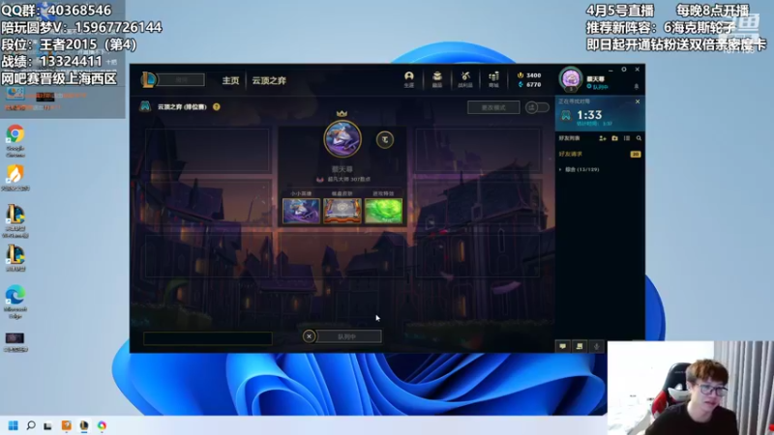
Task: Open the taskbar search icon
Action: pyautogui.click(x=31, y=425)
